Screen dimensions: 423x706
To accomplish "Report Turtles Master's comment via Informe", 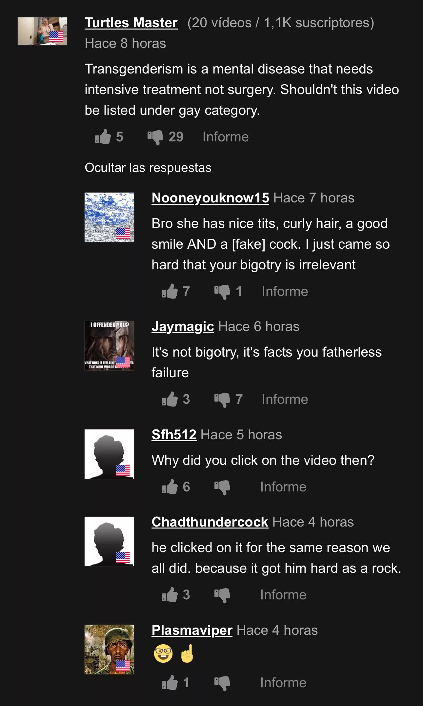I will (226, 137).
